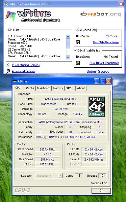The width and height of the screenshot is (126, 202).
Task: Click the HT Link value '1028.1 MHz'
Action: pos(47,164)
